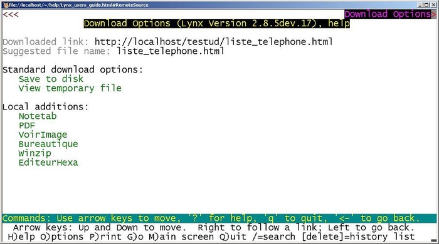The height and width of the screenshot is (244, 439).
Task: Click the 'Arrow keys: Up and Down' help line
Action: point(214,228)
